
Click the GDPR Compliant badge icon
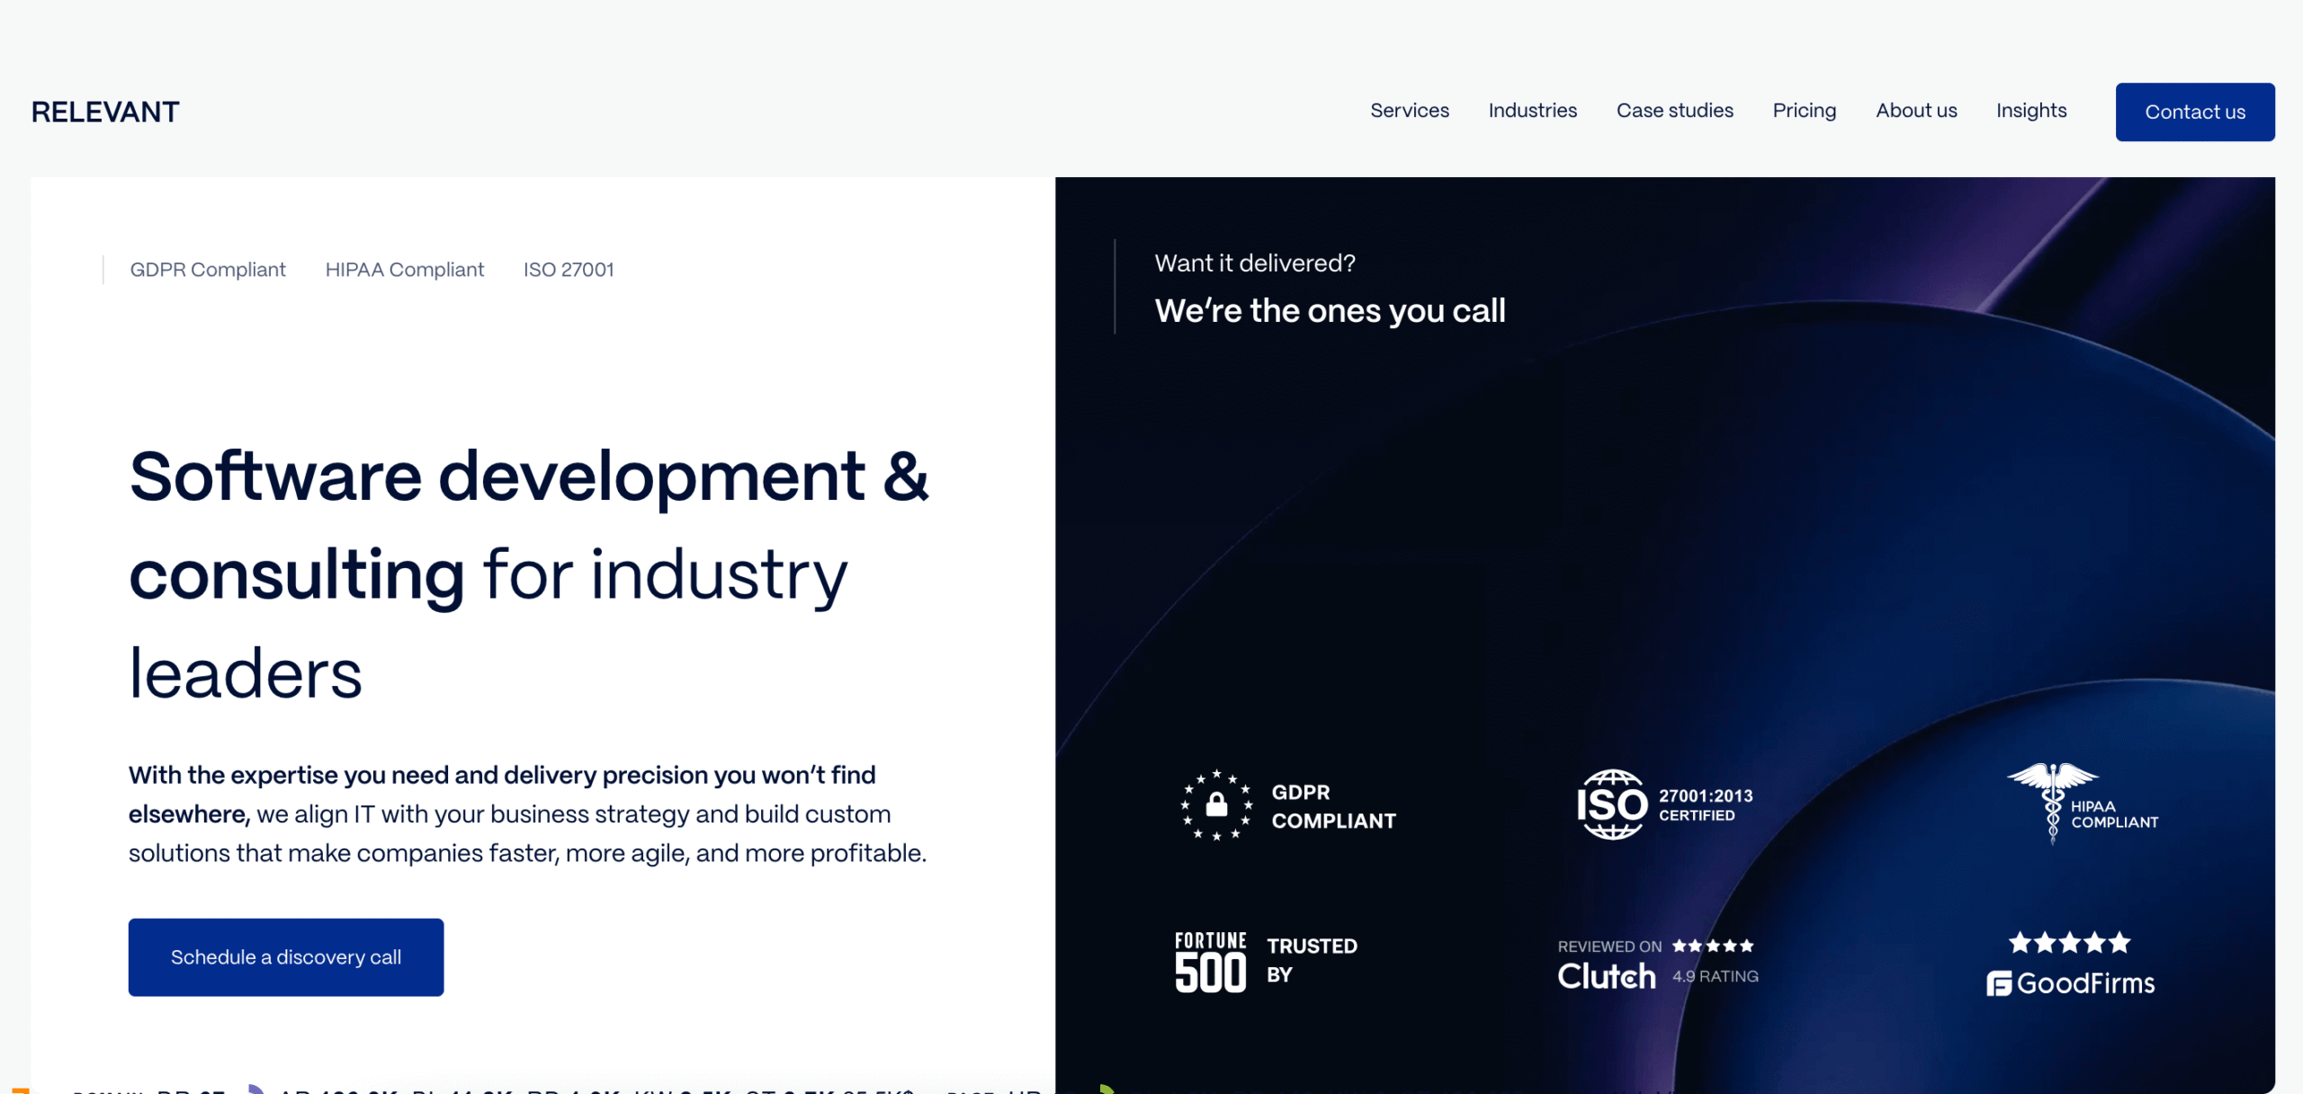1216,805
